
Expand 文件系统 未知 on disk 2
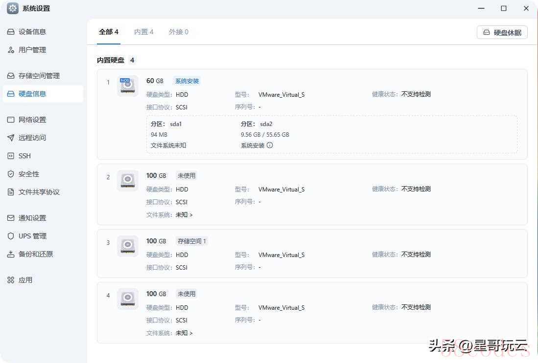(184, 214)
